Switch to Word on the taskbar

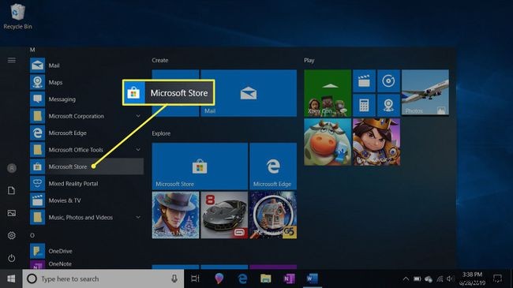coord(312,279)
